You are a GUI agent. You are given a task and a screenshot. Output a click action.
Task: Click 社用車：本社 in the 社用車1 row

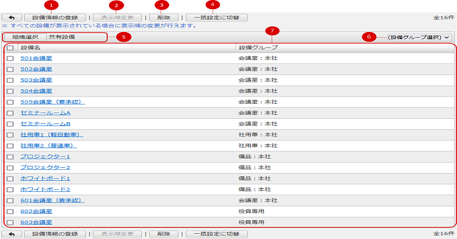coord(258,135)
